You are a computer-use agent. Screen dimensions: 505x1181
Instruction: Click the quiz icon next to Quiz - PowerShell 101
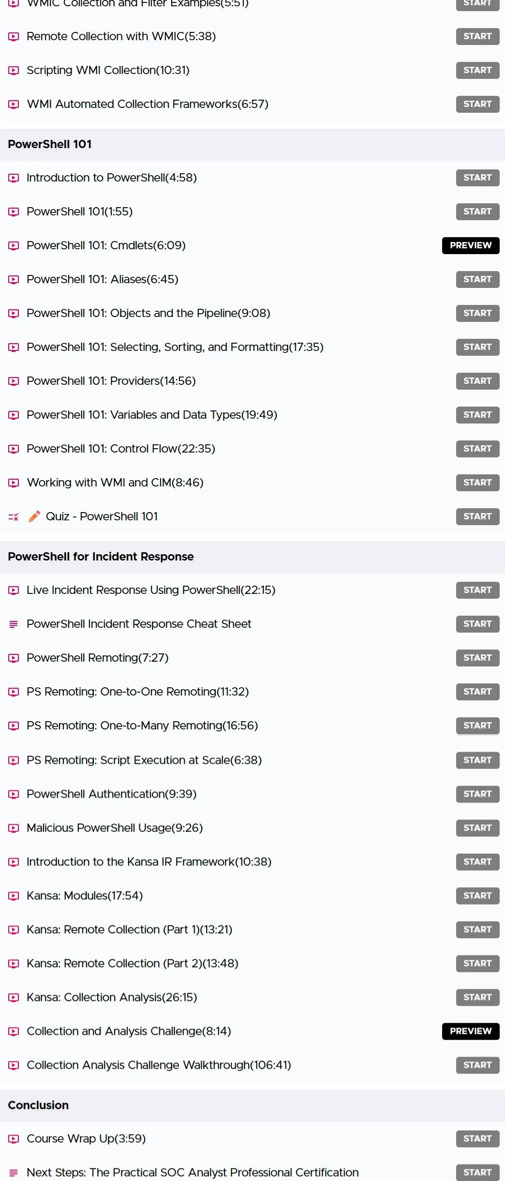tap(14, 517)
